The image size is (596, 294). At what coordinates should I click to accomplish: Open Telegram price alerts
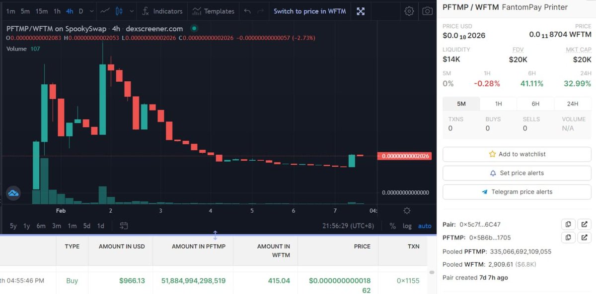pyautogui.click(x=517, y=192)
